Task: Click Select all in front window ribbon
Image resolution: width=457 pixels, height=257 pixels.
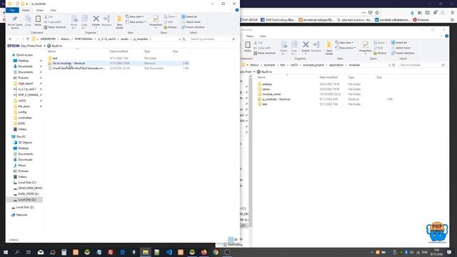Action: pyautogui.click(x=189, y=16)
